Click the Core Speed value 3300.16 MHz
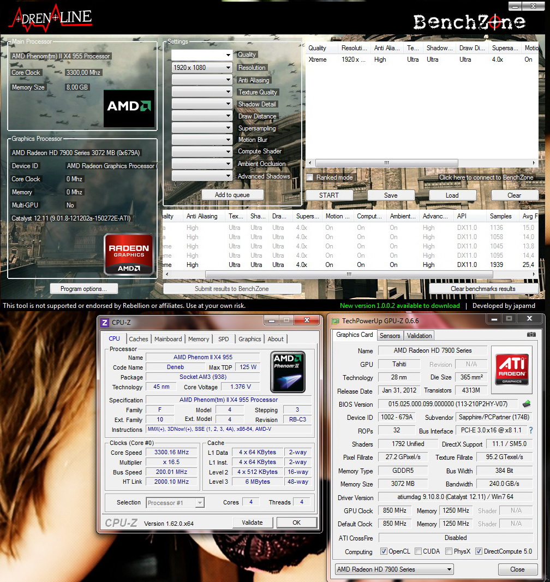This screenshot has width=550, height=582. pos(171,452)
